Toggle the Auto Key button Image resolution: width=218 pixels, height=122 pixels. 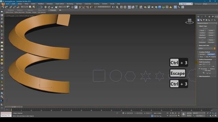tap(189, 113)
